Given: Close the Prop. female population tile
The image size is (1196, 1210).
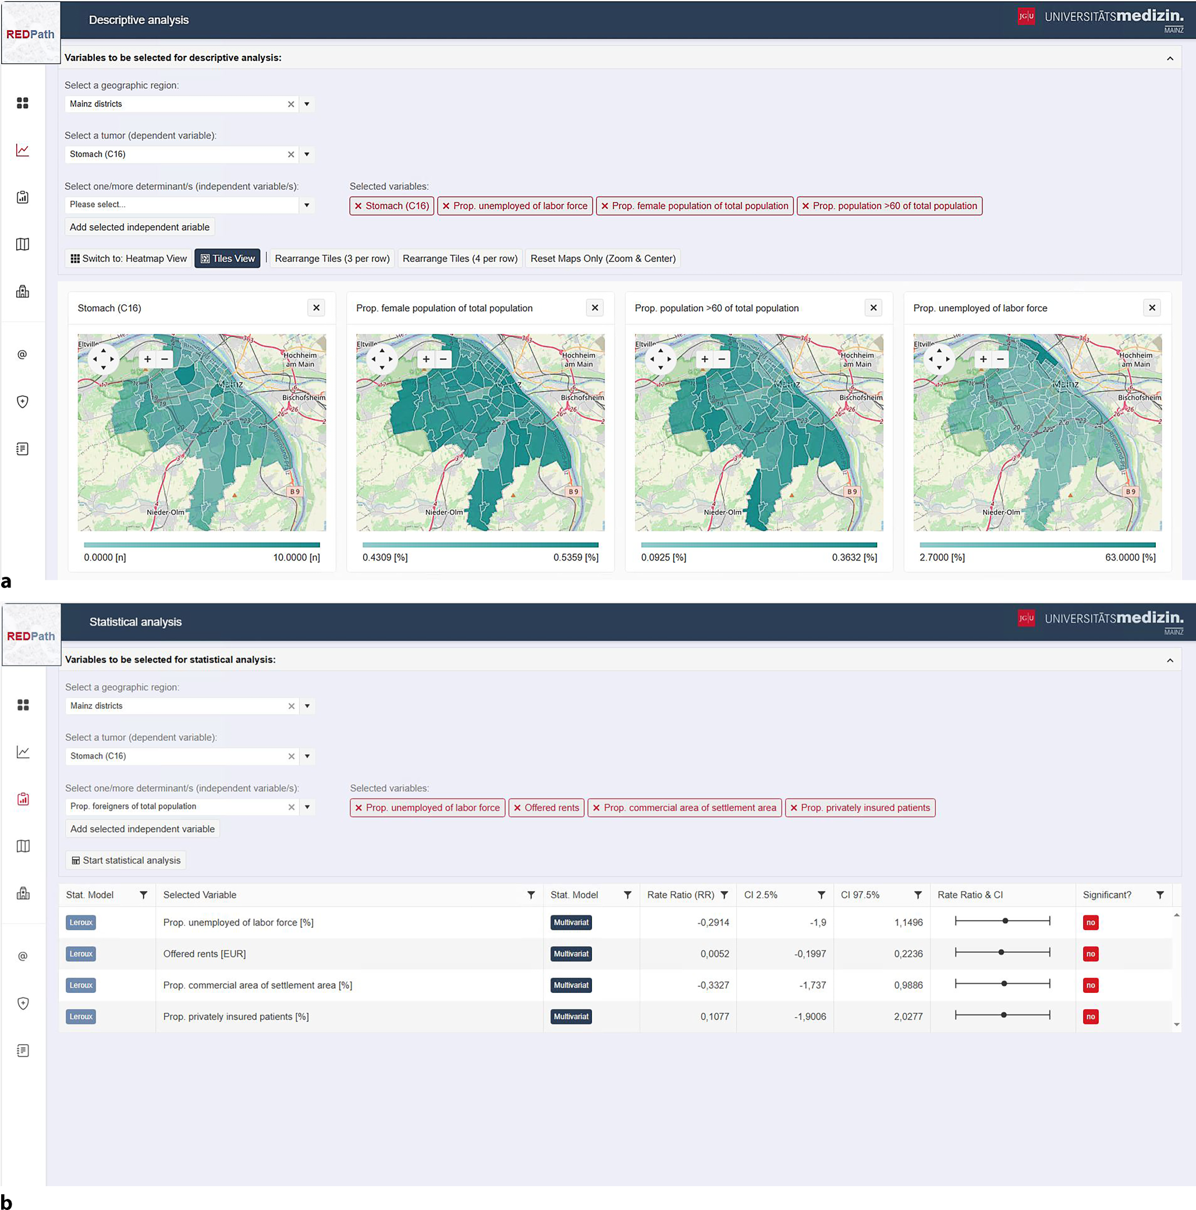Looking at the screenshot, I should click(x=595, y=307).
